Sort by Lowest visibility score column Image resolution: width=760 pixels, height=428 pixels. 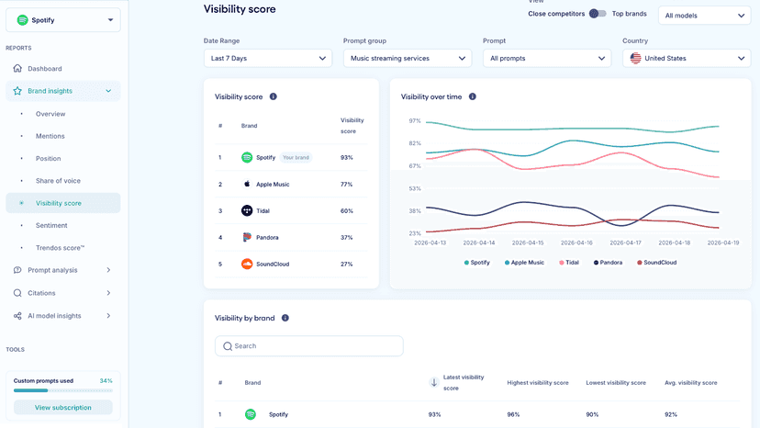(x=616, y=383)
